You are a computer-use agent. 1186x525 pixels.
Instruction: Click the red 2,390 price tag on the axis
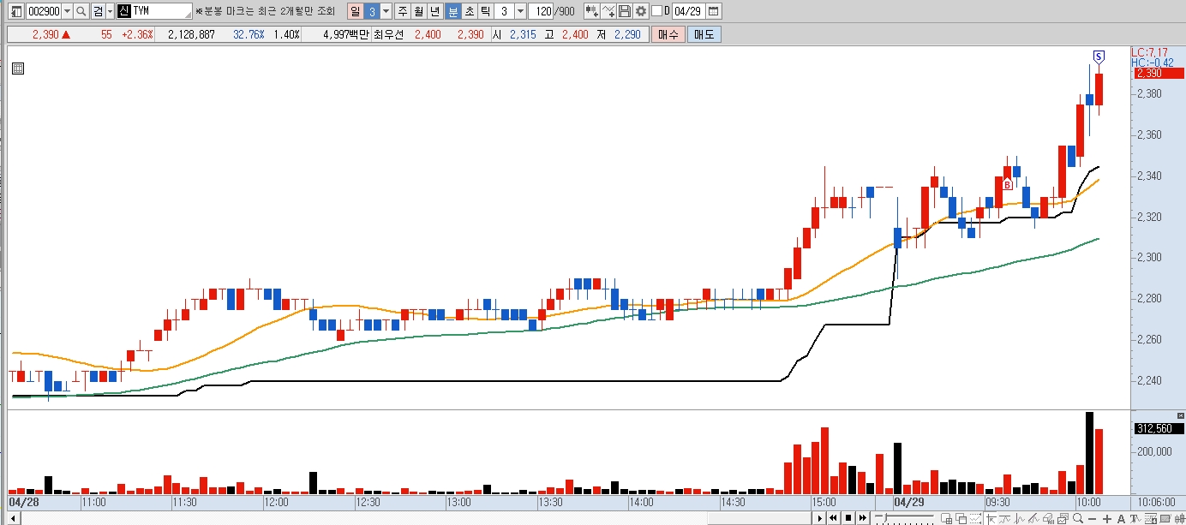[x=1159, y=73]
